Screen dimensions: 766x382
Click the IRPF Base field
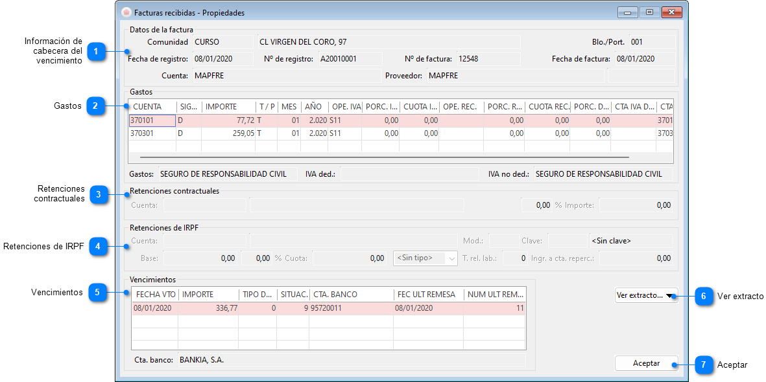201,258
